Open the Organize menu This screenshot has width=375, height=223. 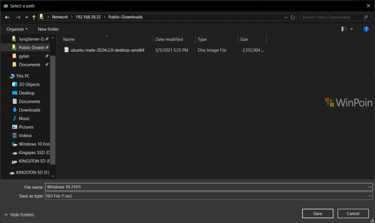[x=17, y=29]
